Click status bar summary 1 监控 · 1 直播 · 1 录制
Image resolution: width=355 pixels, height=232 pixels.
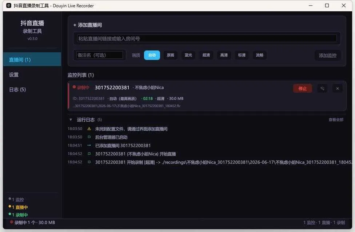tap(324, 223)
